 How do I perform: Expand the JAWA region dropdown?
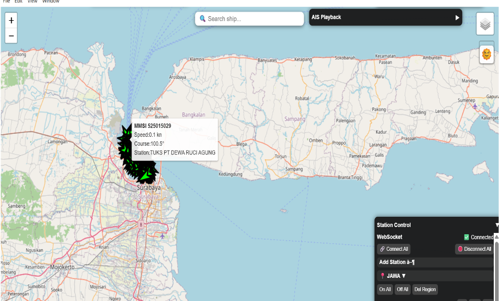403,276
